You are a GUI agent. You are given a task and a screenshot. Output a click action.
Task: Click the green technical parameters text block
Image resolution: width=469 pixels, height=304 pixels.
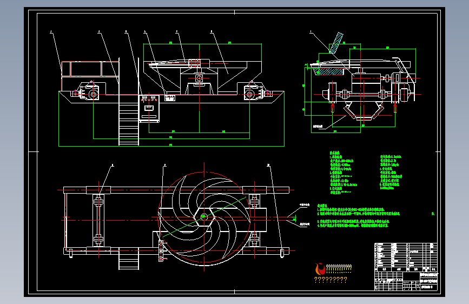click(366, 173)
